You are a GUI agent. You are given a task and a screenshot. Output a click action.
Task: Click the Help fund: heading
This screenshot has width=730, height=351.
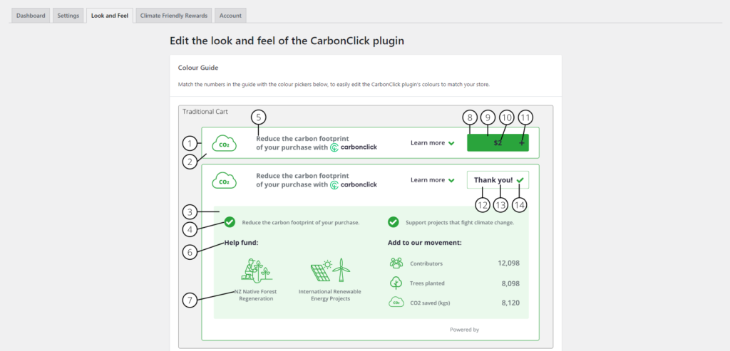coord(241,242)
